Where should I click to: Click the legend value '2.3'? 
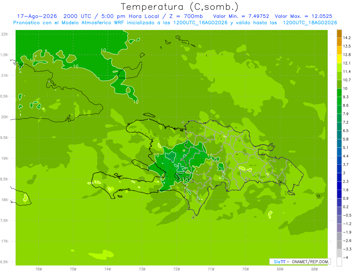coord(346,181)
